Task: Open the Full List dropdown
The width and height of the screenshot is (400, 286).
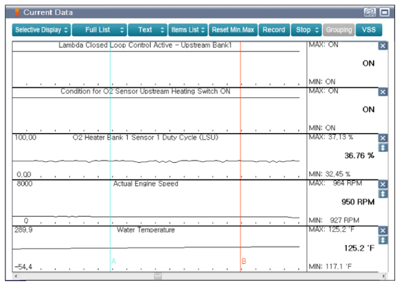Action: [100, 30]
